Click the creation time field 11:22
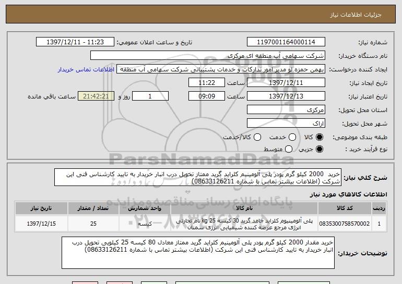Screen dimensions: 402x284 pyautogui.click(x=207, y=83)
